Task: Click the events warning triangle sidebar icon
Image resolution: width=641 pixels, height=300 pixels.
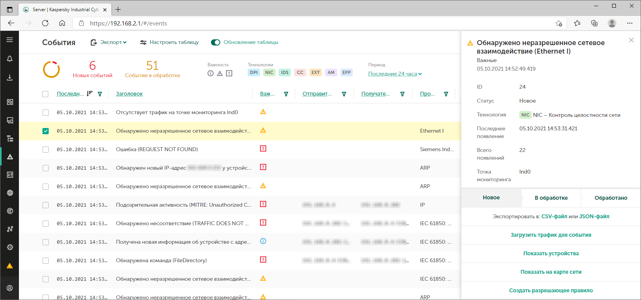Action: 10,157
